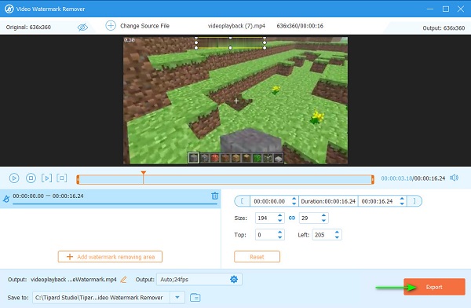Image resolution: width=471 pixels, height=308 pixels.
Task: Toggle the size aspect ratio link
Action: 292,218
